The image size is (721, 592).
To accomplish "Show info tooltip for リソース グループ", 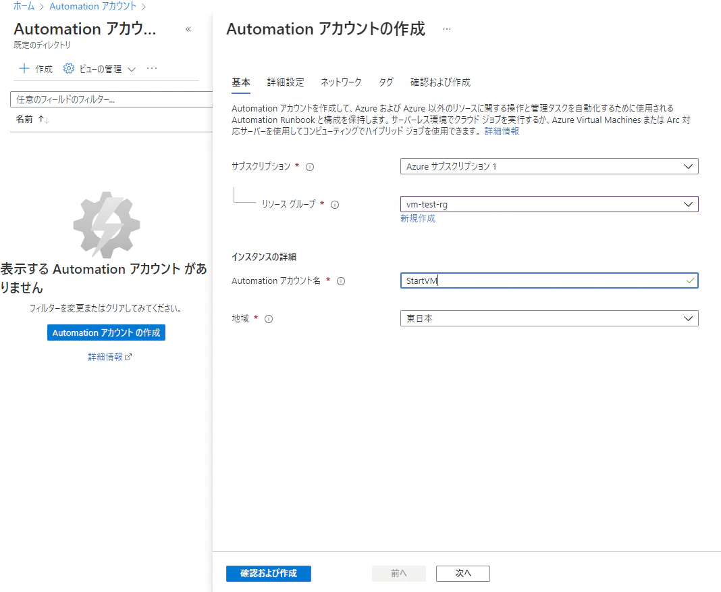I will click(335, 205).
